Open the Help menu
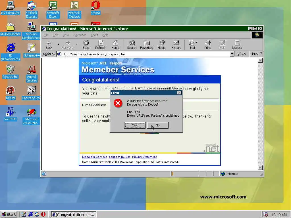Screen dimensions: 291x218 pyautogui.click(x=105, y=35)
